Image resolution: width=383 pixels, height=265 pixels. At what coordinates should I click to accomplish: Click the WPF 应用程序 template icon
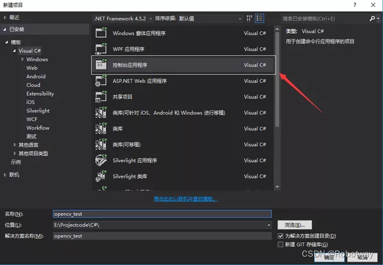point(101,49)
